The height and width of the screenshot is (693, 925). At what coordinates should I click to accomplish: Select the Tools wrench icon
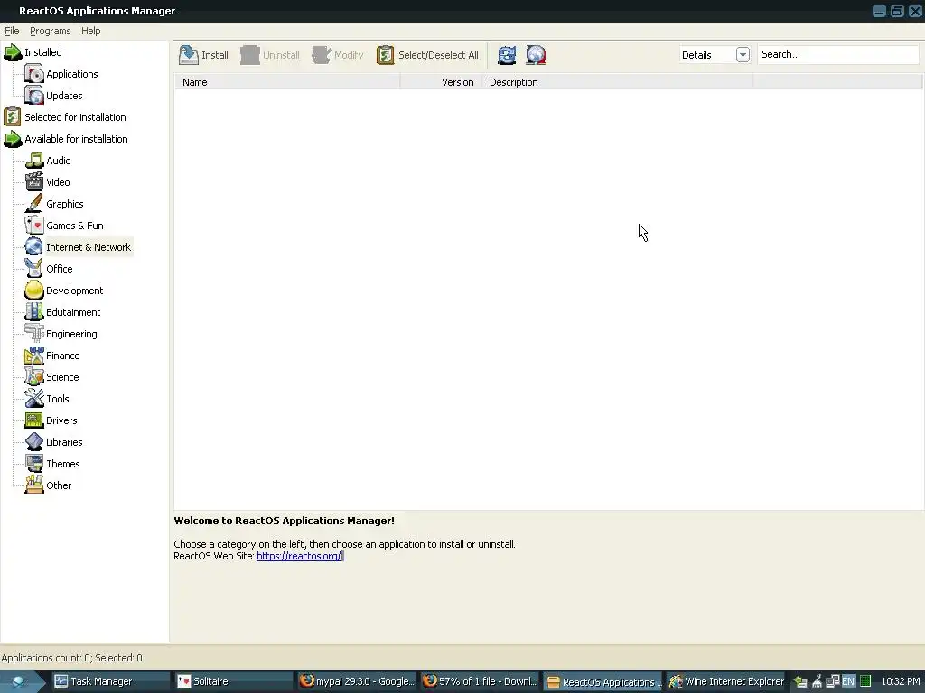(34, 398)
